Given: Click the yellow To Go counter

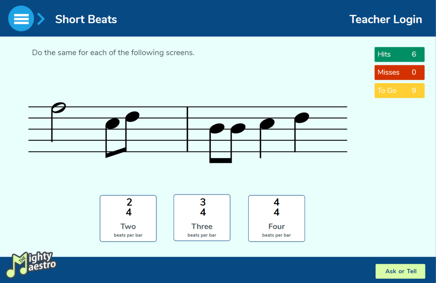Looking at the screenshot, I should click(x=399, y=90).
